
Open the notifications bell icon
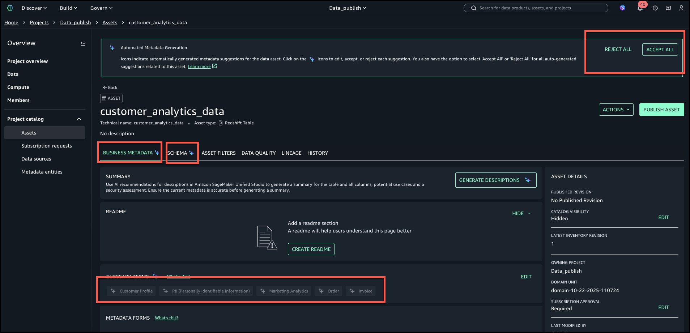[x=640, y=8]
